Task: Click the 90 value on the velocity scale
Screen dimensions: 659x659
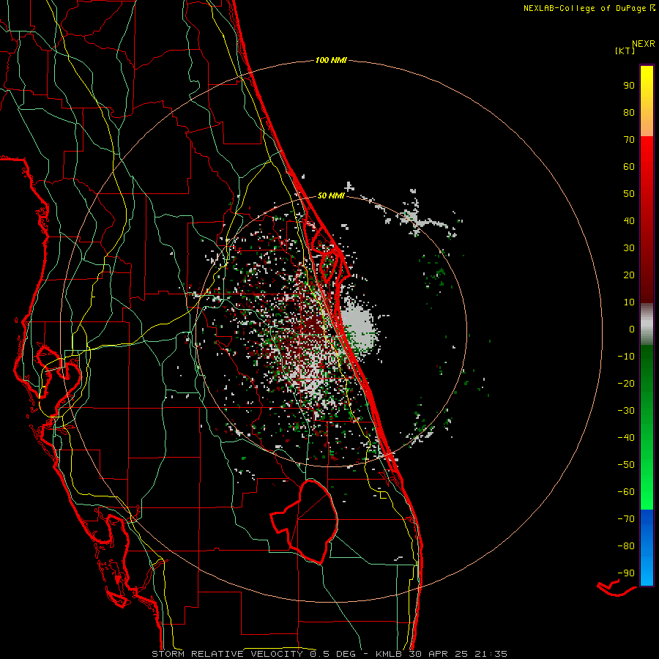Action: coord(629,86)
